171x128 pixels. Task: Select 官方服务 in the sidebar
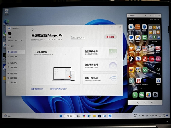[x=12, y=67]
